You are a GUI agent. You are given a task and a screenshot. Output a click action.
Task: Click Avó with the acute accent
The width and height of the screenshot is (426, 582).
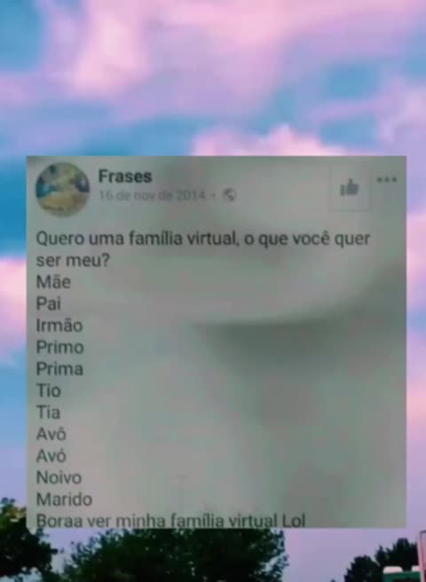51,456
